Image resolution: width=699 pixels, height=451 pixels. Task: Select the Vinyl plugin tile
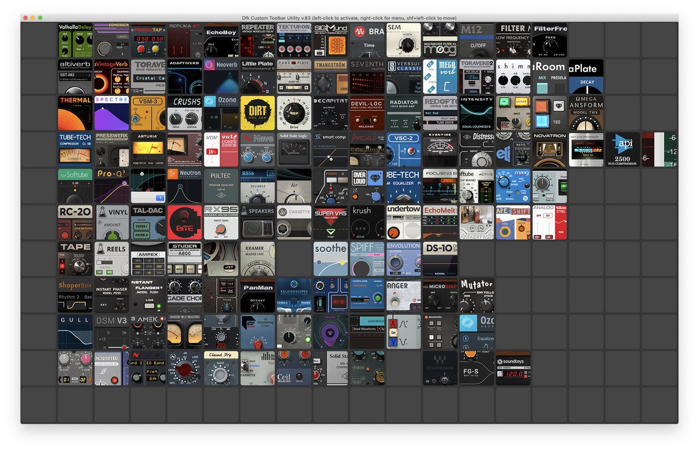coord(112,222)
